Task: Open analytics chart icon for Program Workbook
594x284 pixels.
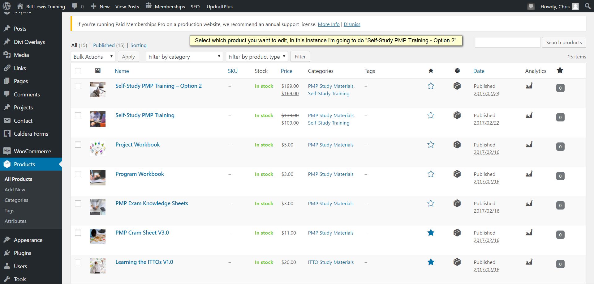Action: (529, 174)
